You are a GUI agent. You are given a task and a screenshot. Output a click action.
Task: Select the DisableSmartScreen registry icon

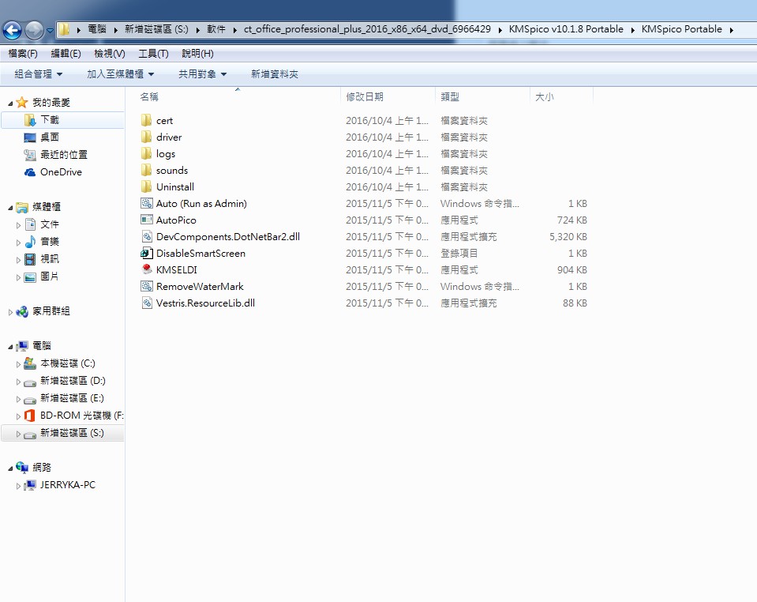coord(147,253)
